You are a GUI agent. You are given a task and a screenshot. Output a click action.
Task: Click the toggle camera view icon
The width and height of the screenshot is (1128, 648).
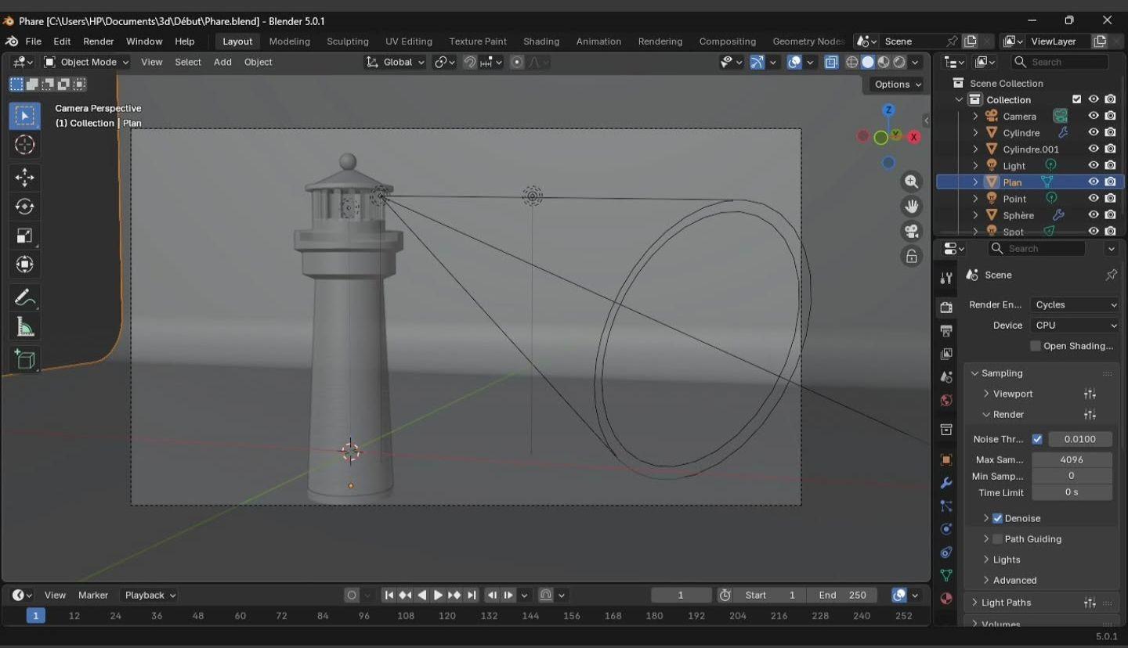pyautogui.click(x=912, y=231)
